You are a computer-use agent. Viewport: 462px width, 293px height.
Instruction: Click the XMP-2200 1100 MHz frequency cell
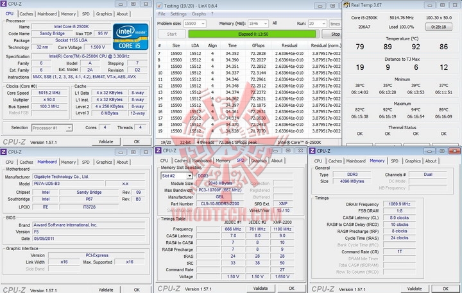pyautogui.click(x=282, y=229)
